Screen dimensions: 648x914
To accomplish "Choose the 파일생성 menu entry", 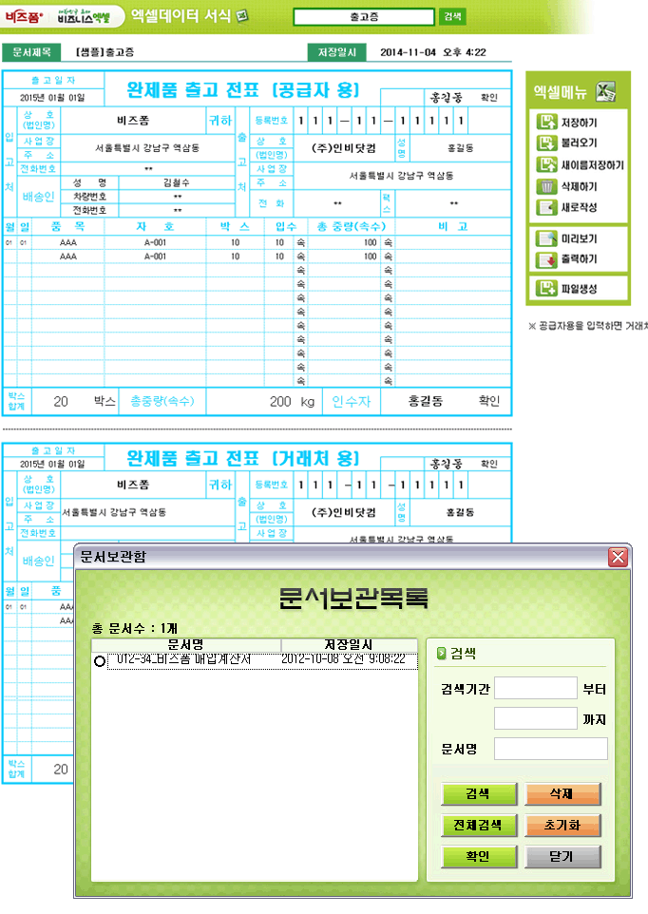I will pyautogui.click(x=579, y=289).
